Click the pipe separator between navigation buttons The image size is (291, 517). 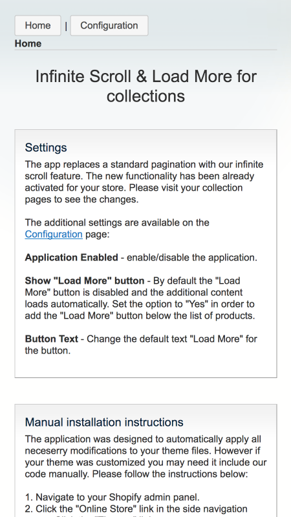(x=66, y=26)
